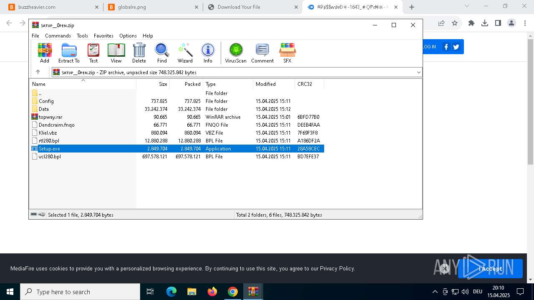The width and height of the screenshot is (534, 300).
Task: Sort by the Type column header
Action: coord(228,84)
